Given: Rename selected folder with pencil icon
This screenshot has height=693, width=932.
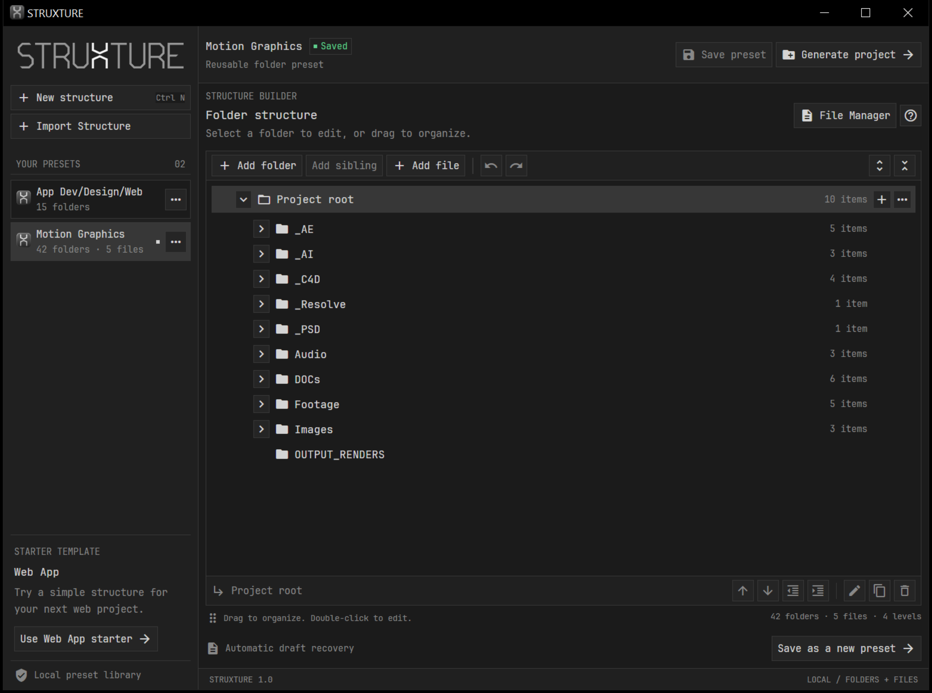Looking at the screenshot, I should [x=854, y=591].
